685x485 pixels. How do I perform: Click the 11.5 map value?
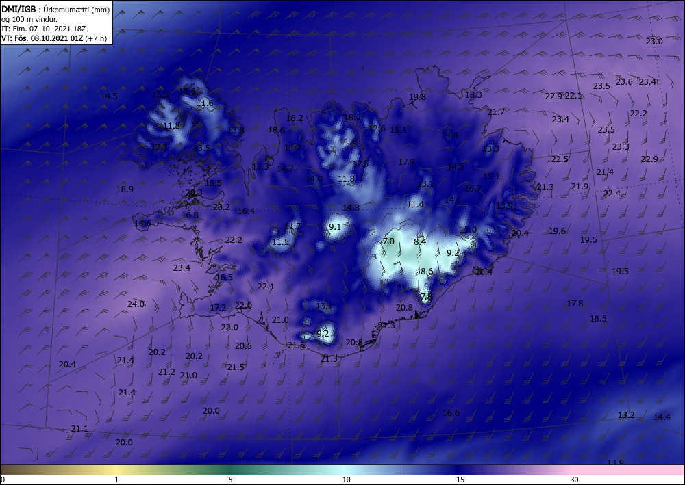pos(280,241)
